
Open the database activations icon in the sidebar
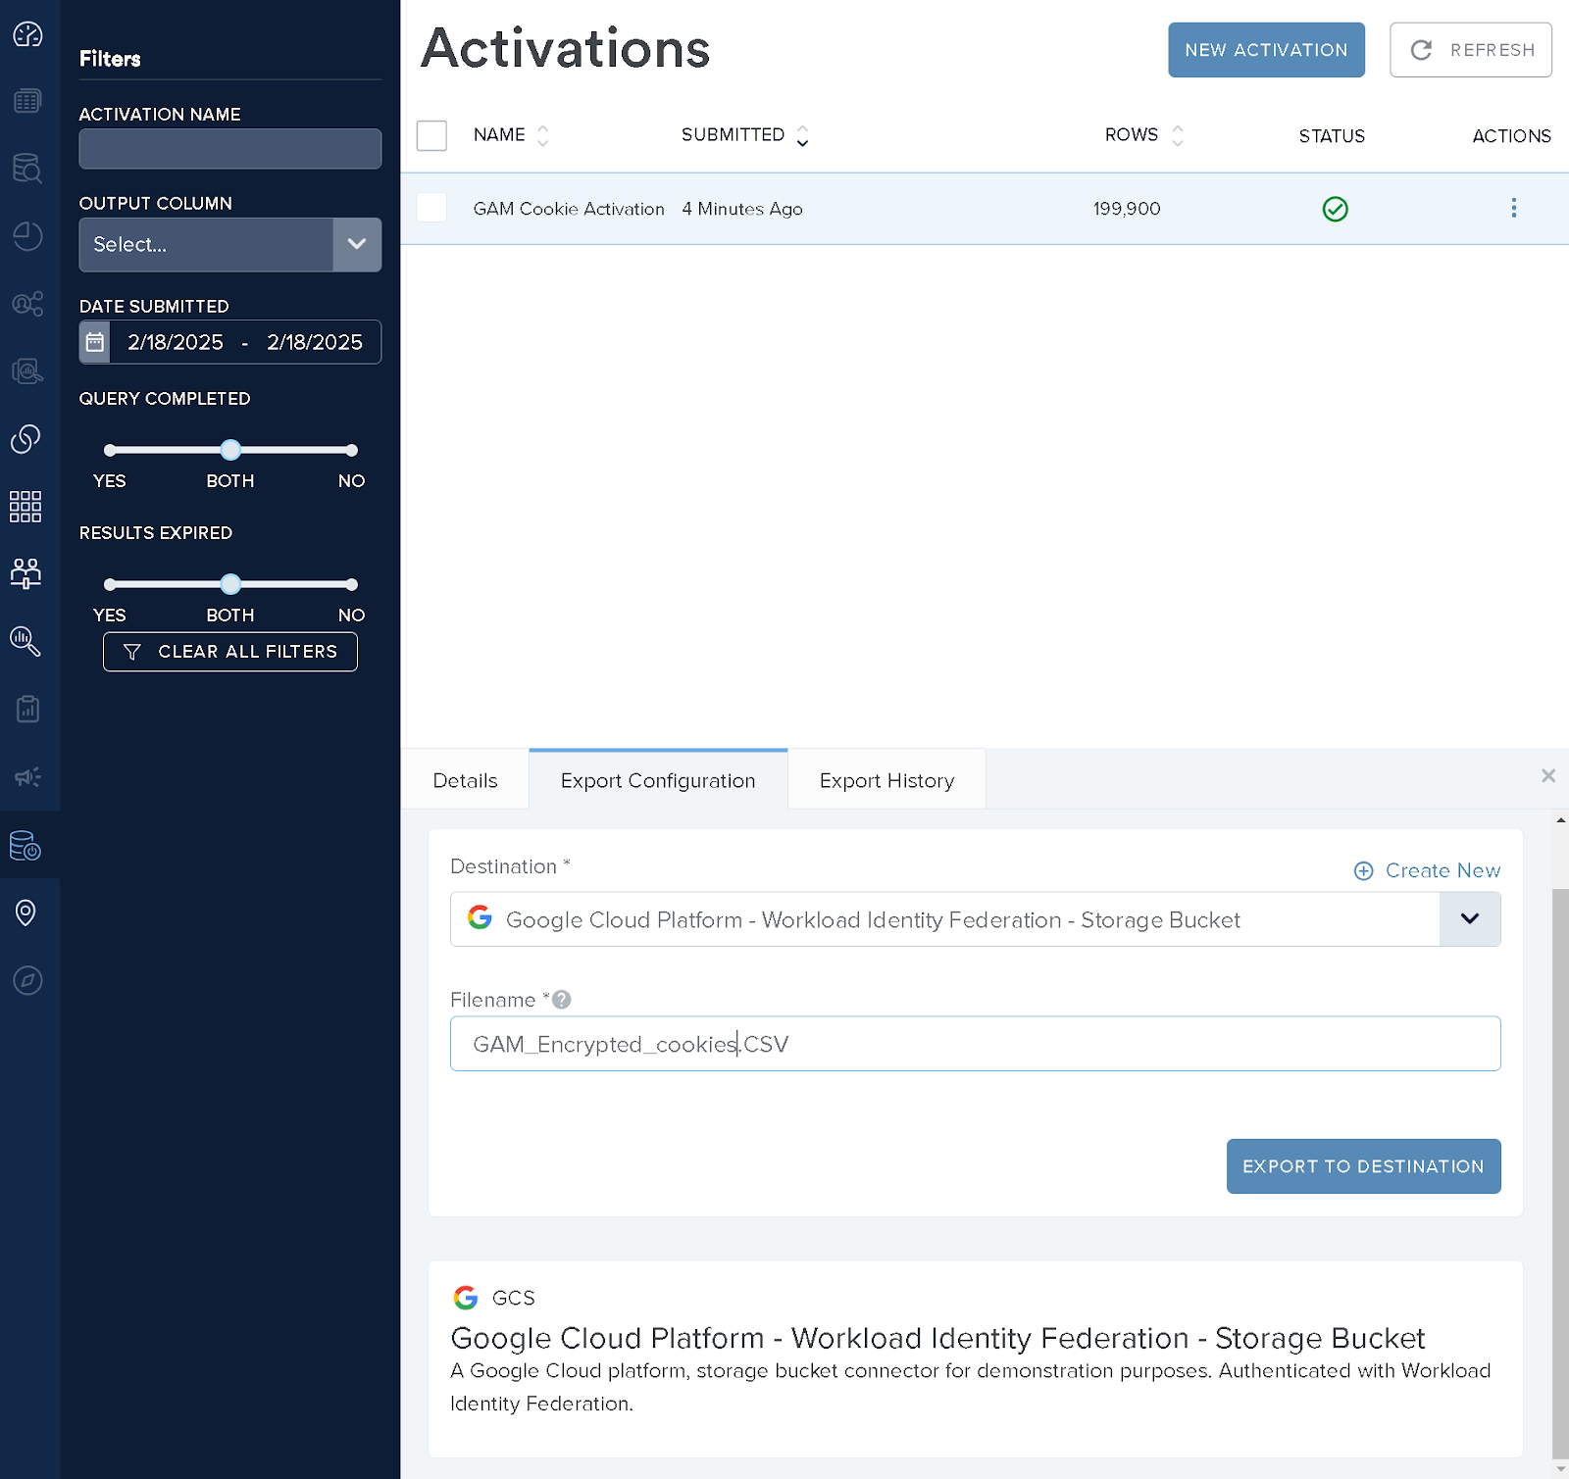point(25,845)
